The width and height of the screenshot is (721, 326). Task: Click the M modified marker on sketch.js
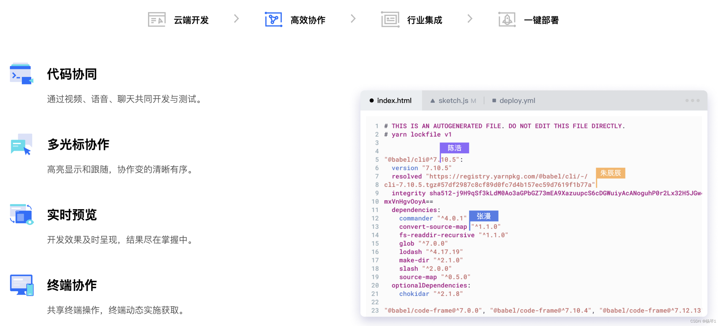(473, 101)
